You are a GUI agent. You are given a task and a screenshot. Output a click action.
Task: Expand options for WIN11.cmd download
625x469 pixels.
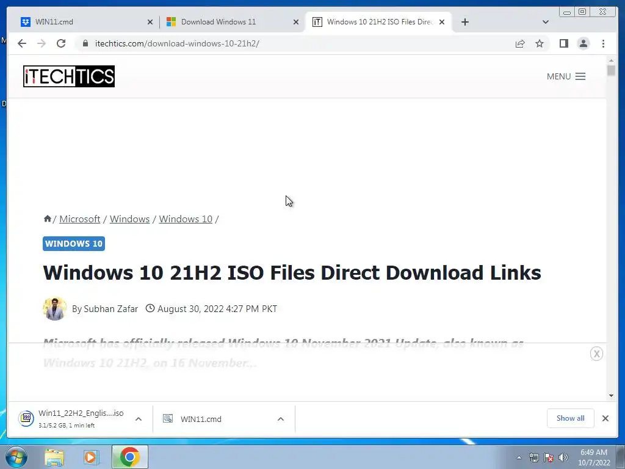pyautogui.click(x=281, y=419)
